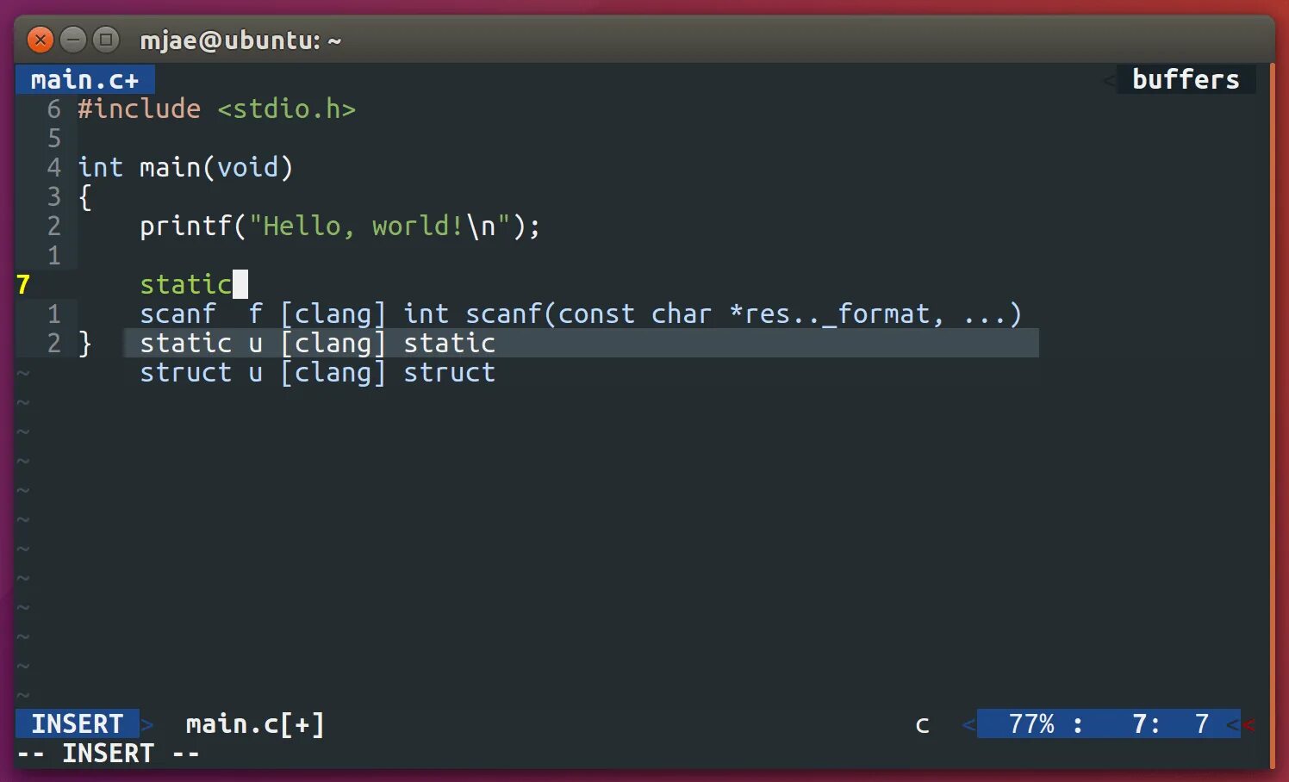The image size is (1289, 782).
Task: Select the highlighted static completion entry
Action: pos(581,343)
